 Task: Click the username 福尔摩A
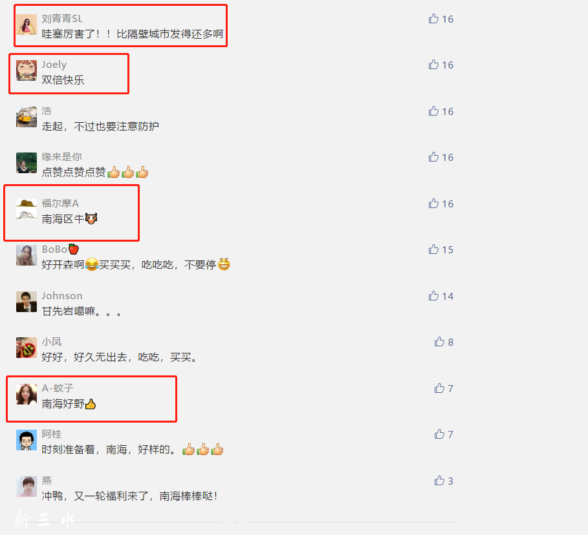60,203
